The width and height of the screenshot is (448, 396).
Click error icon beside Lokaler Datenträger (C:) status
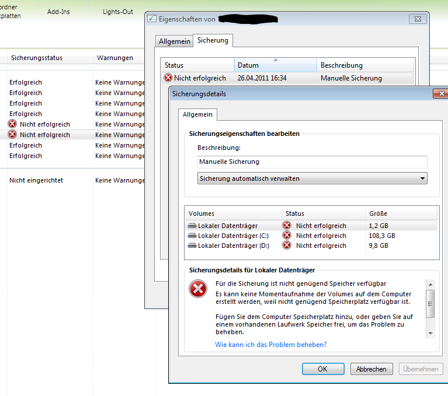click(287, 236)
